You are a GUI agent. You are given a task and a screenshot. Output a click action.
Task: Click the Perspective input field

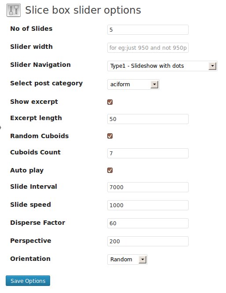click(x=148, y=242)
